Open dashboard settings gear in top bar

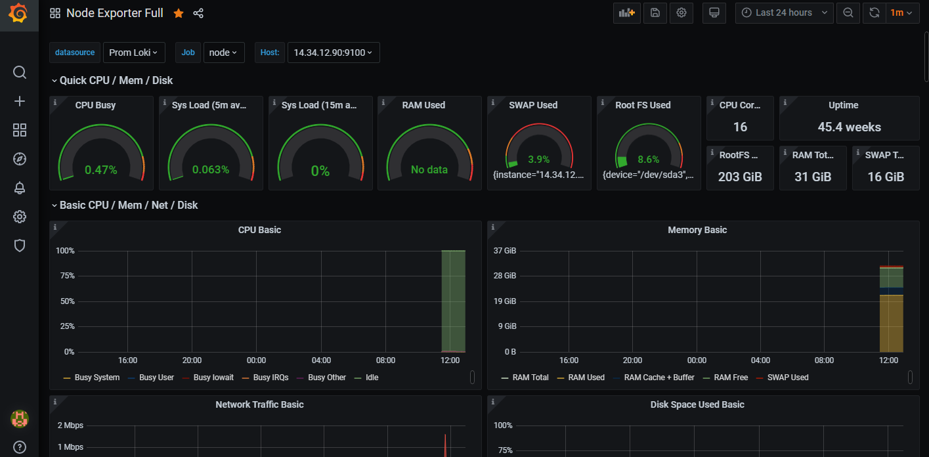681,12
